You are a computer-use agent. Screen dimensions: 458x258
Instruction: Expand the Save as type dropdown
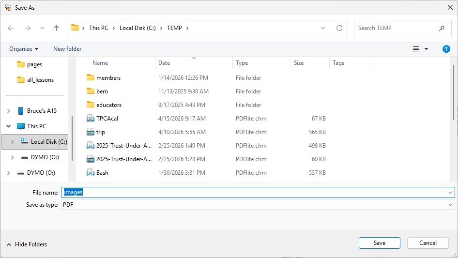click(450, 205)
